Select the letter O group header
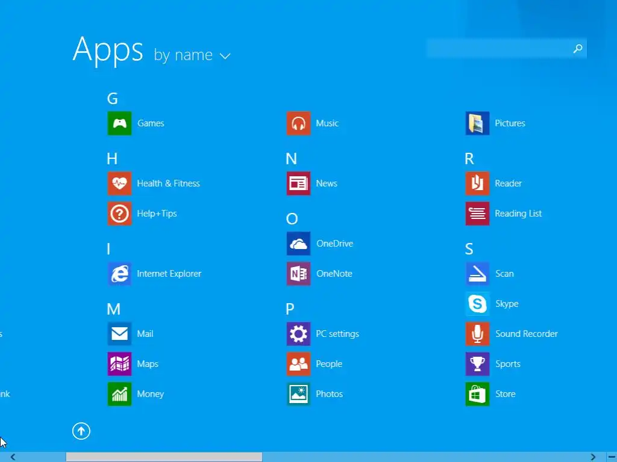The image size is (617, 462). click(x=292, y=219)
